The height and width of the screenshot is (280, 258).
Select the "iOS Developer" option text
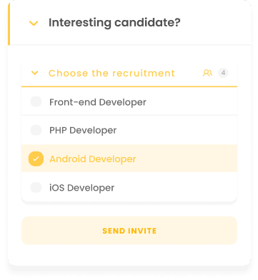[81, 188]
